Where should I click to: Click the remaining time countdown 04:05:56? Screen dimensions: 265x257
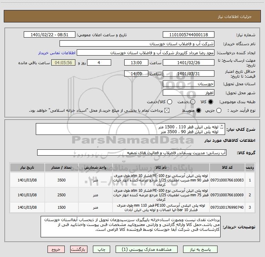(x=63, y=62)
